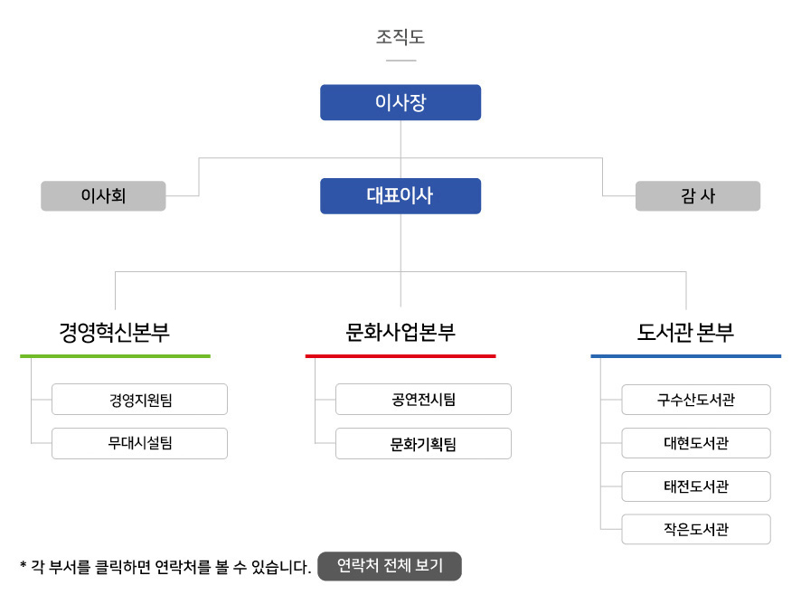801x604 pixels.
Task: View contact for 무대시설팀
Action: click(x=139, y=443)
